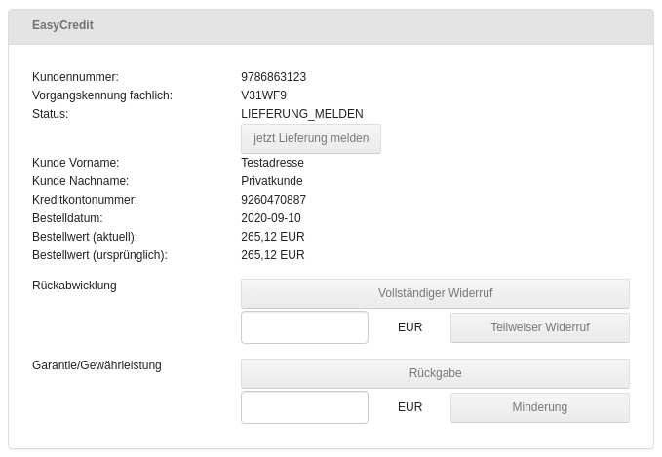Click the Bestelldatum value 2020-09-10
The width and height of the screenshot is (662, 457).
tap(270, 218)
